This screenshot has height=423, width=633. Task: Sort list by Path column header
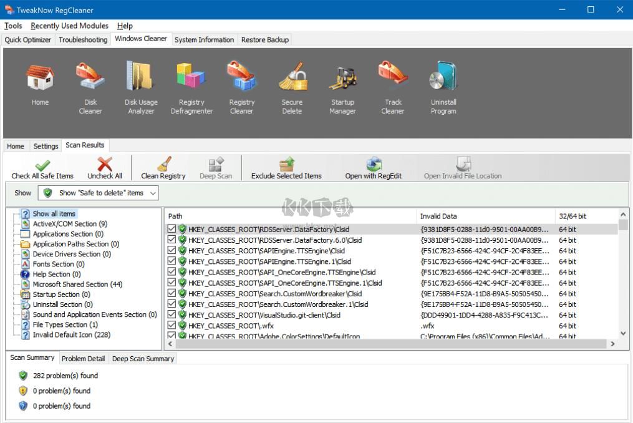click(x=291, y=216)
